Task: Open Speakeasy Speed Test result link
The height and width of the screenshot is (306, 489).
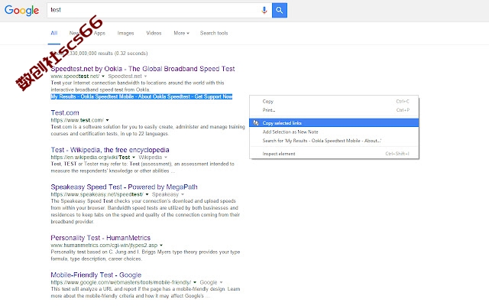Action: 124,187
